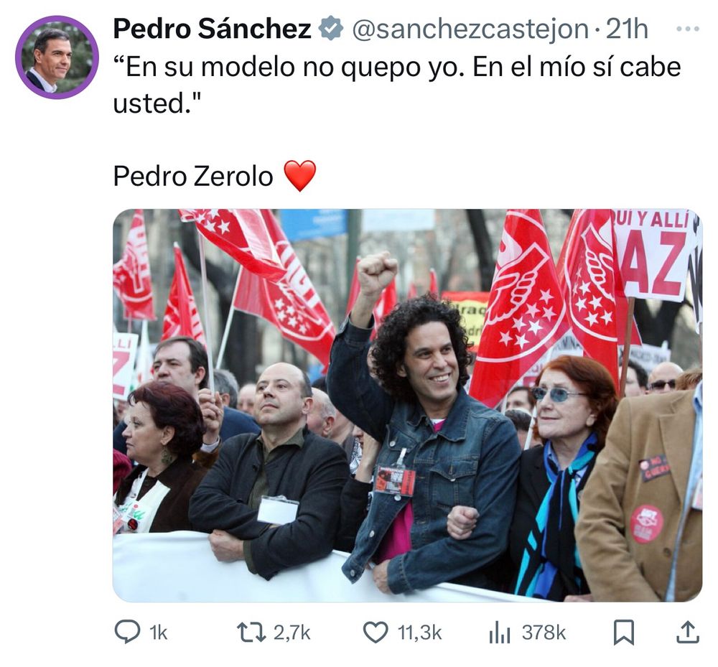Click the 21h timestamp
718x667 pixels.
[x=627, y=29]
